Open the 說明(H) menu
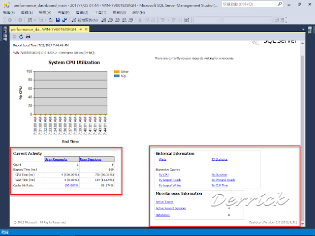 click(138, 12)
